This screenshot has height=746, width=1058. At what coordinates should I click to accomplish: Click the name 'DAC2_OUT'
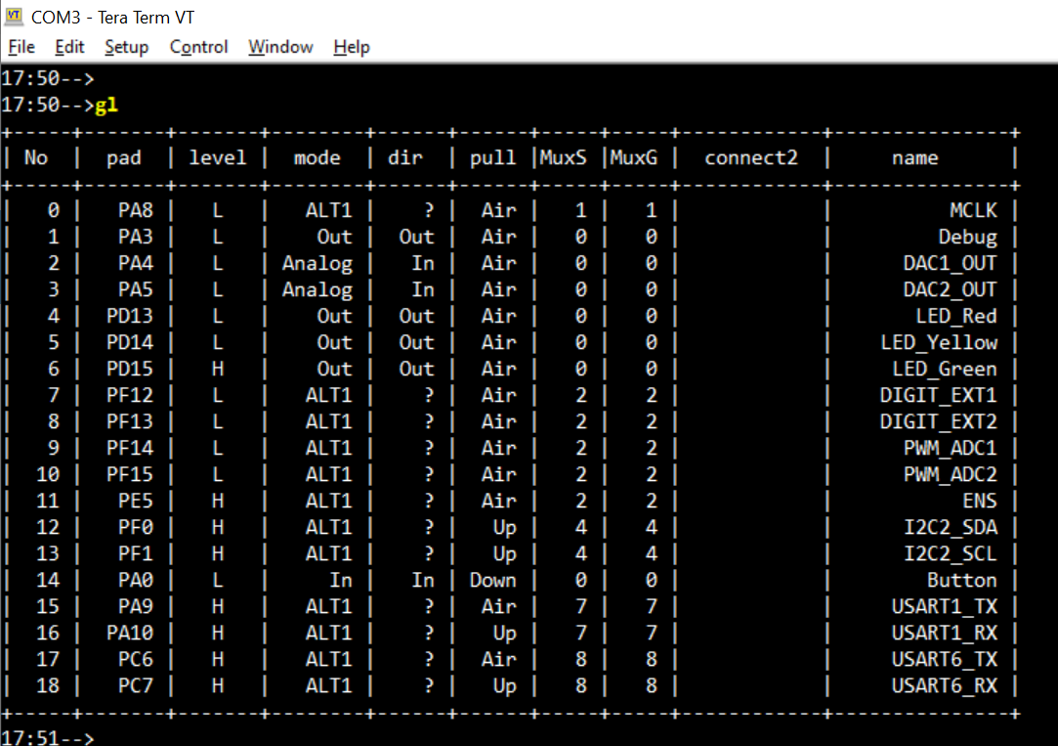(x=950, y=289)
